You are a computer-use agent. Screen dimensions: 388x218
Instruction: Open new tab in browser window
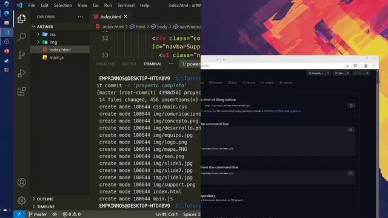tap(224, 59)
